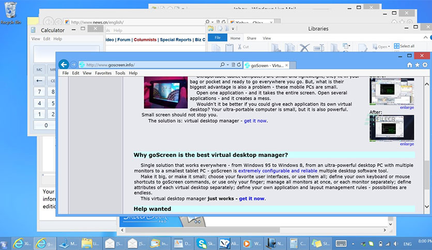
Task: Open Tools menu in goScreen browser
Action: coord(120,73)
